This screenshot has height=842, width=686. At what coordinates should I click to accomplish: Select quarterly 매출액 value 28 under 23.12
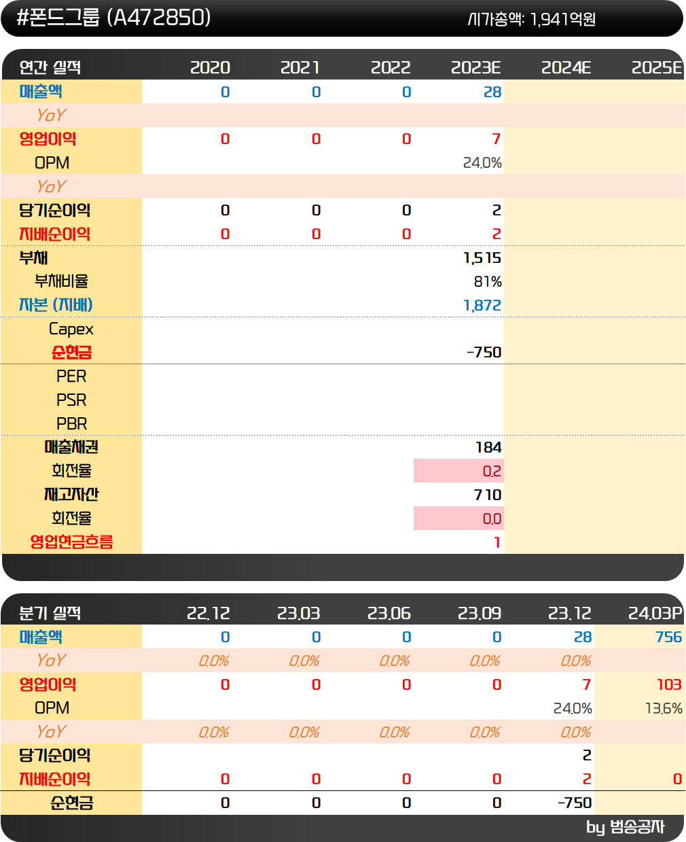[x=583, y=637]
